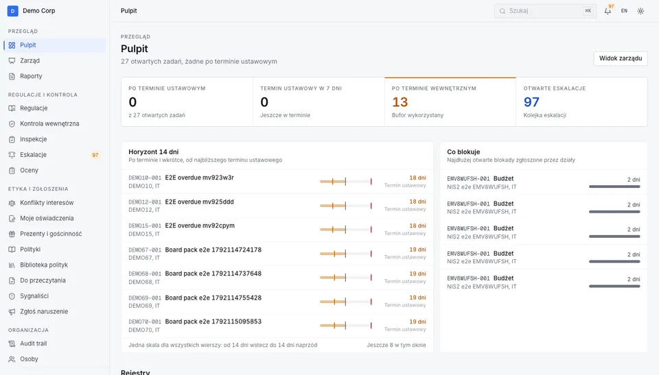Focus the Szukaj search field
Screen dimensions: 659x375
pyautogui.click(x=545, y=11)
